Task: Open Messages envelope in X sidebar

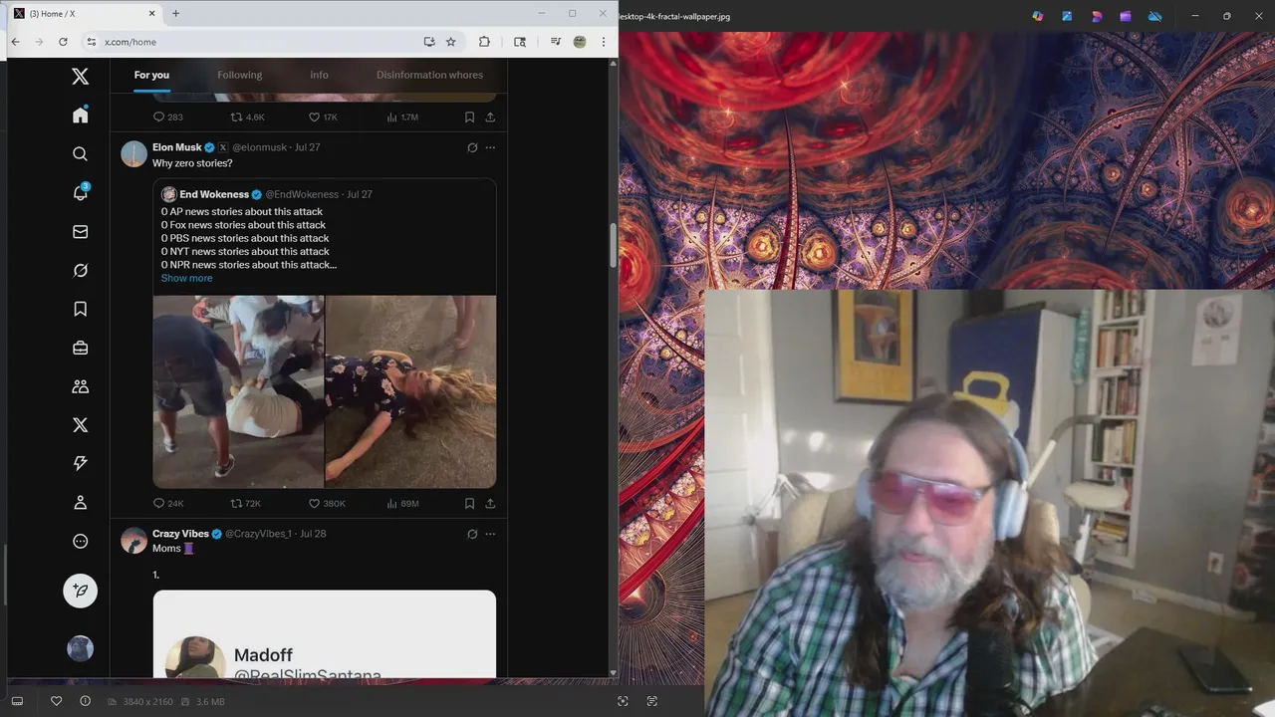Action: point(81,232)
